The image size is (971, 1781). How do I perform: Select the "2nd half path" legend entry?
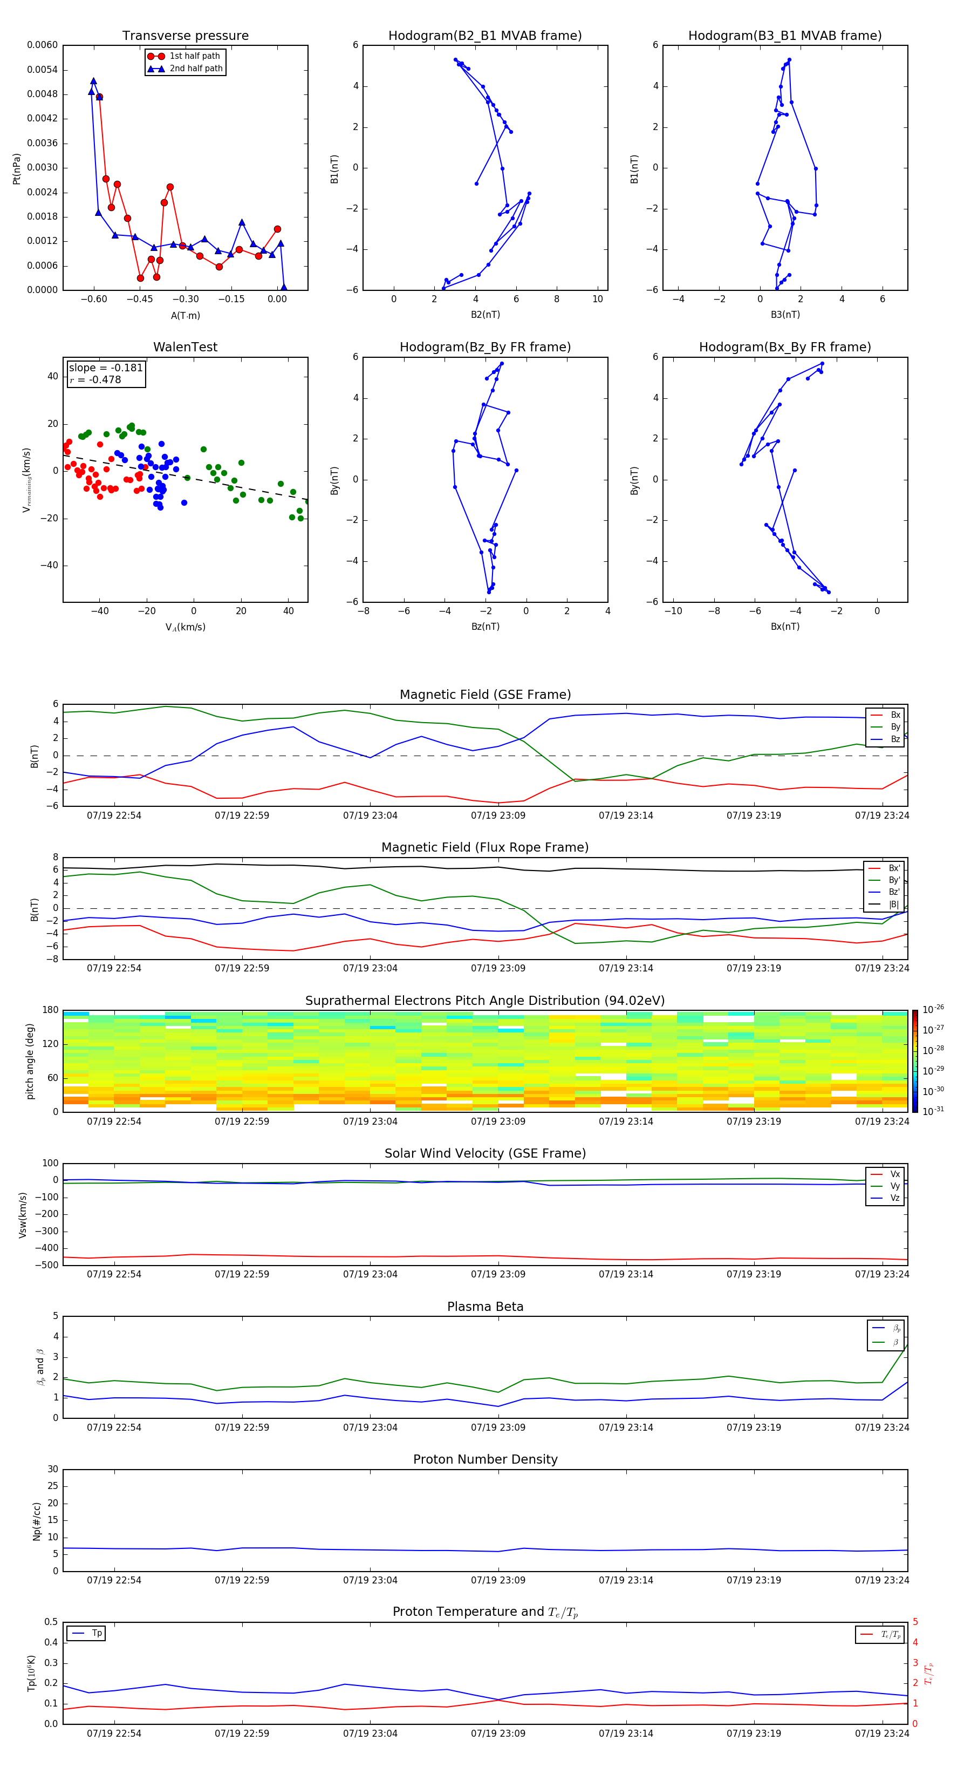(185, 69)
